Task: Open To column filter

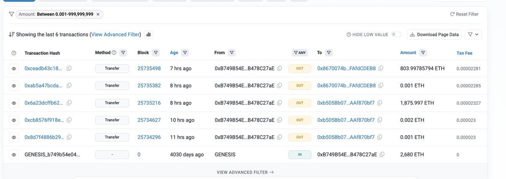Action: coord(329,53)
